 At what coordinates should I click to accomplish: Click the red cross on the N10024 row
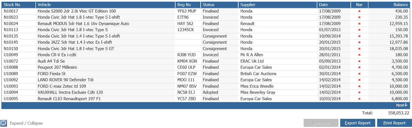pyautogui.click(x=359, y=24)
